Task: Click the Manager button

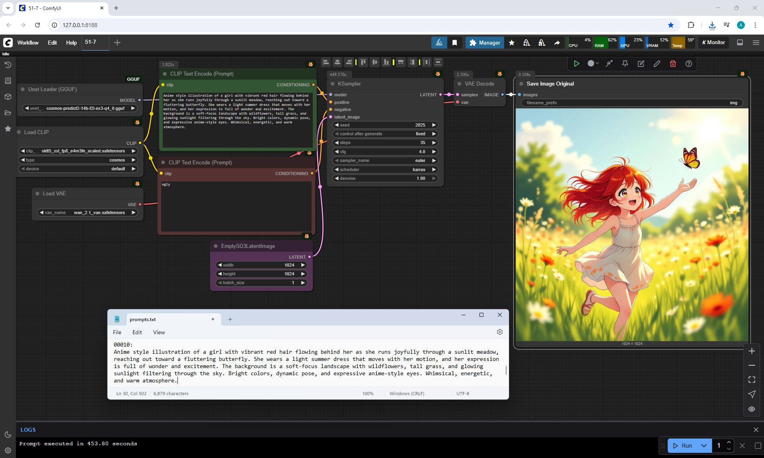Action: click(x=485, y=43)
